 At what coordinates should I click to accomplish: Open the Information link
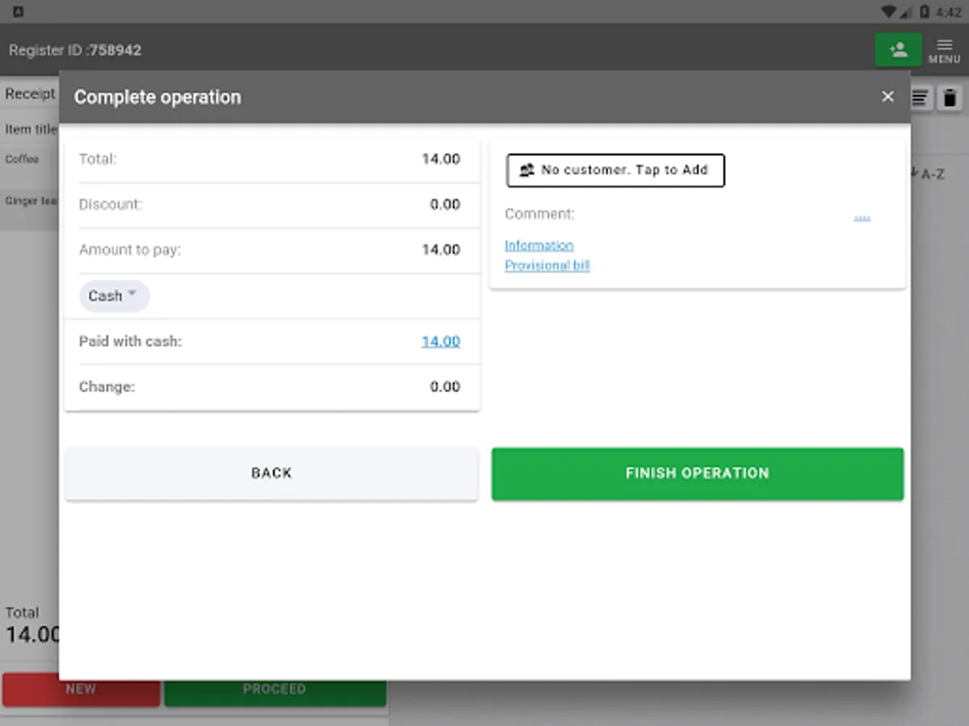(x=539, y=245)
